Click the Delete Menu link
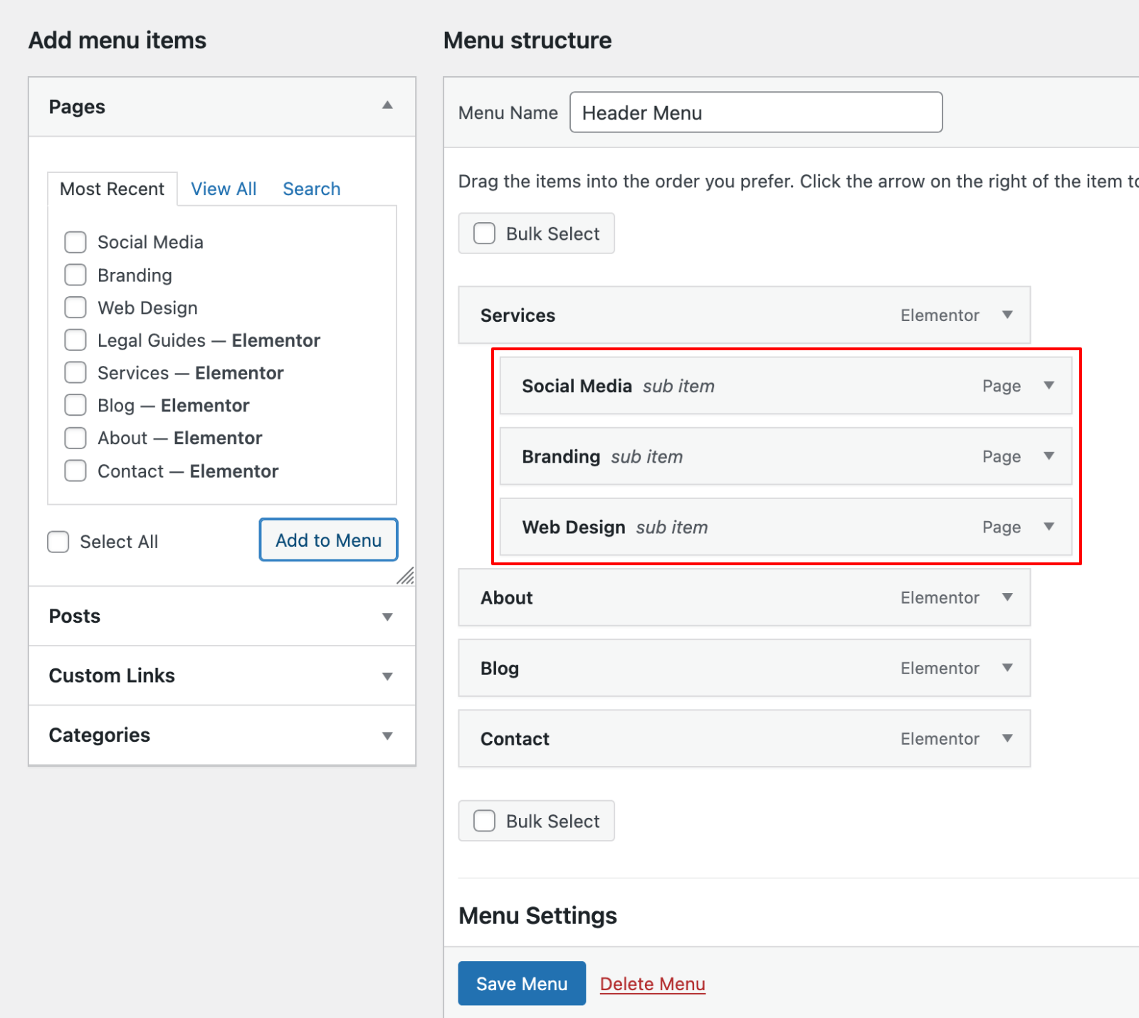 coord(652,984)
